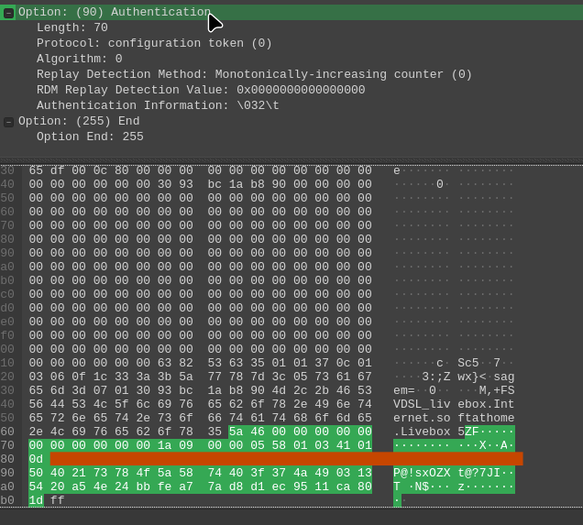
Task: Select the Algorithm: 0 field
Action: (79, 60)
